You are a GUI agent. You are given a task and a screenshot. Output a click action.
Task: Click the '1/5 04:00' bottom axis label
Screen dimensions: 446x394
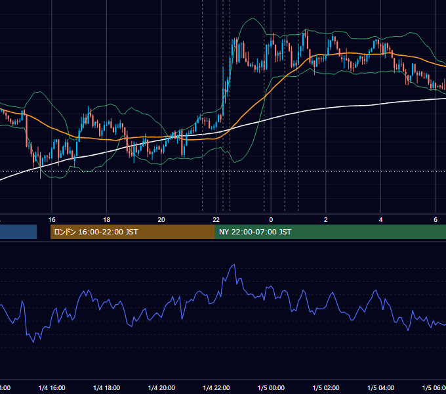click(x=381, y=388)
